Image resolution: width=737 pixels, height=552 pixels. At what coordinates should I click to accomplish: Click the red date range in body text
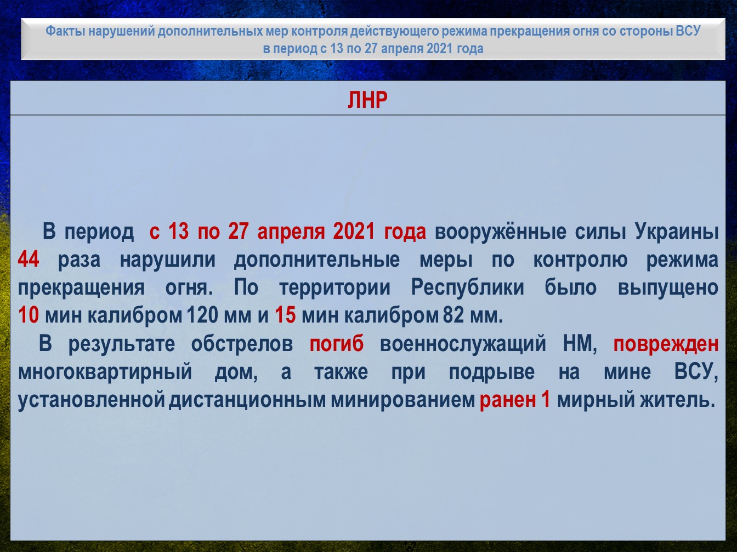pyautogui.click(x=287, y=232)
